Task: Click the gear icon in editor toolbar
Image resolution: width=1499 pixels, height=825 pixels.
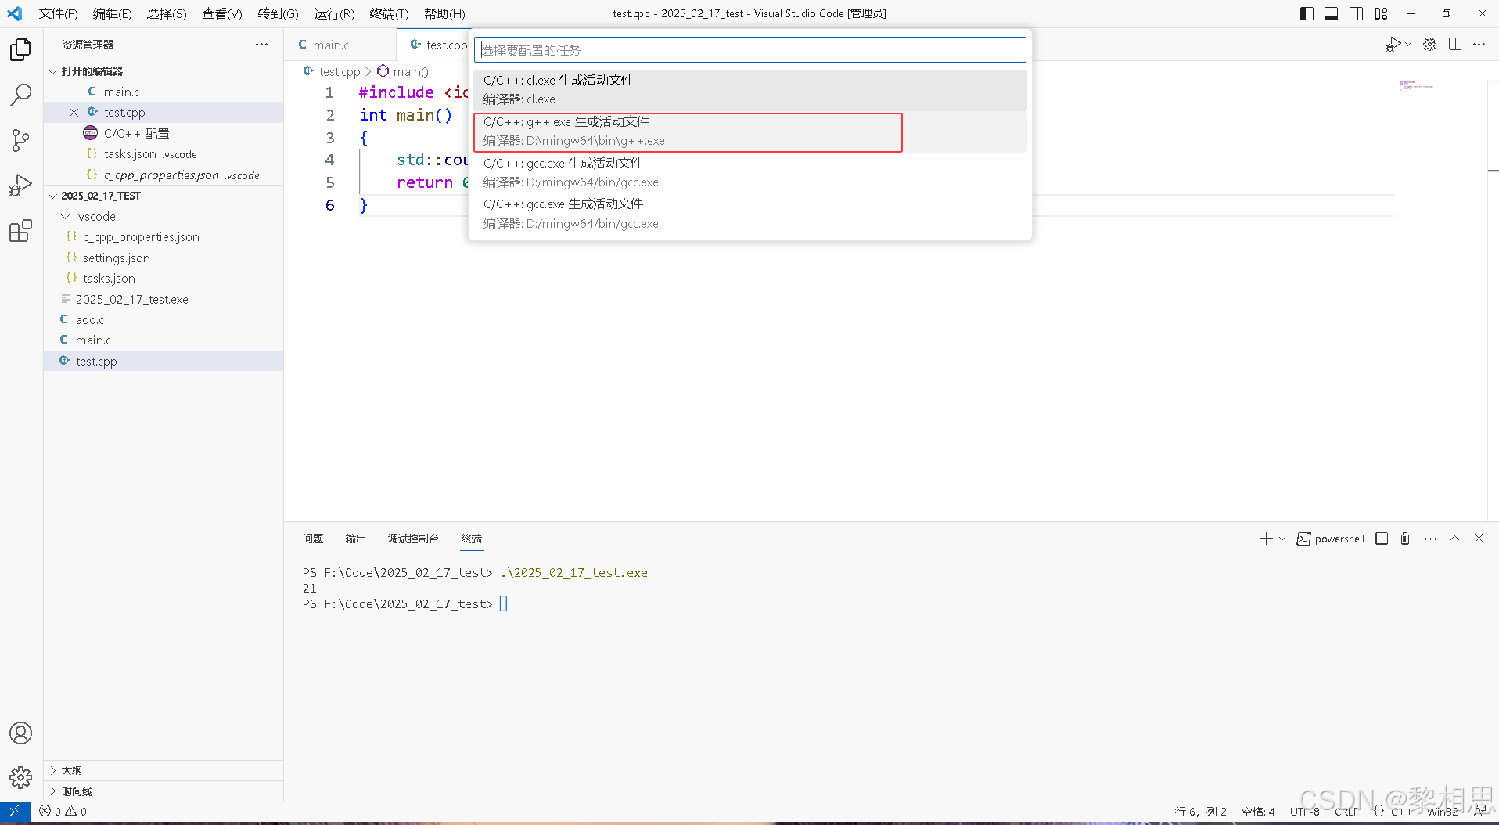Action: (1429, 45)
